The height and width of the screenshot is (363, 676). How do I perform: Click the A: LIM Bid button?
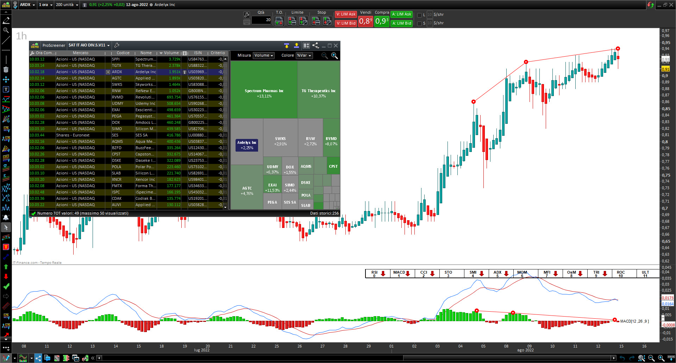[402, 23]
